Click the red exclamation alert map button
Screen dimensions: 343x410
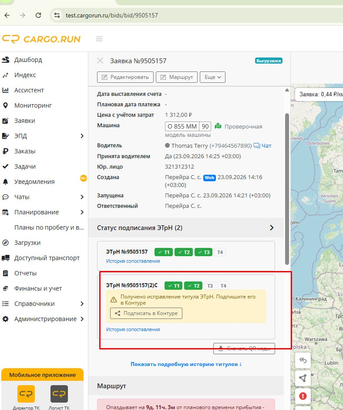coord(303,396)
